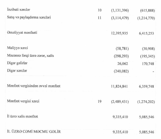The image size is (161, 139).
Task: Click note reference number 11
Action: pyautogui.click(x=100, y=18)
